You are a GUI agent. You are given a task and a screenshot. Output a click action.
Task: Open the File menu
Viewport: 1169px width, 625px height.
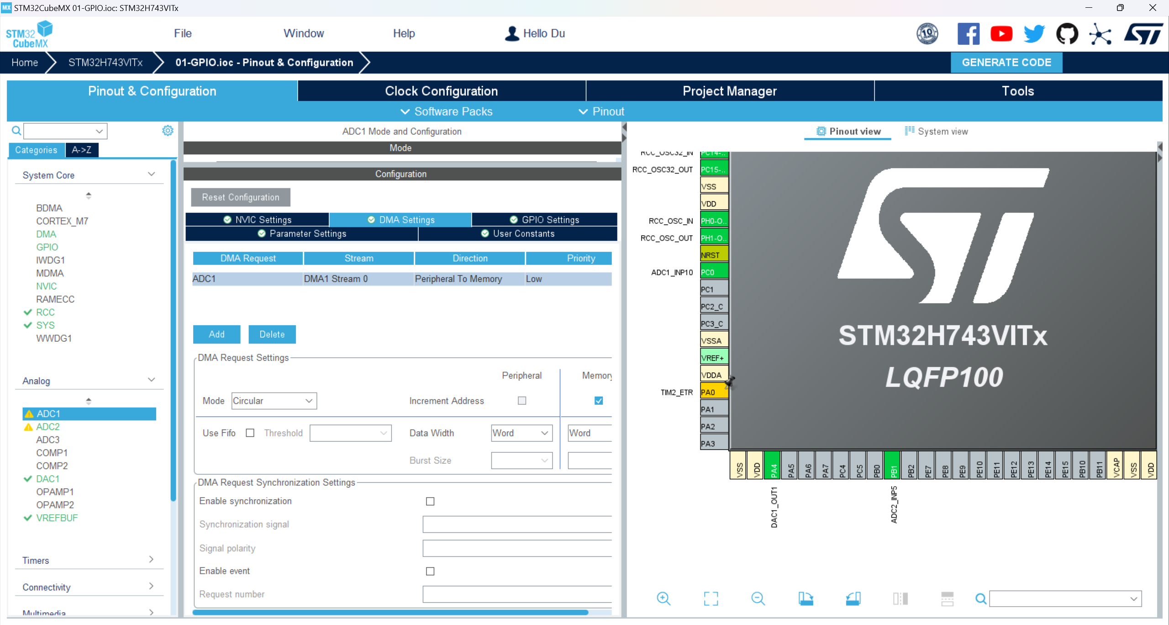coord(183,33)
